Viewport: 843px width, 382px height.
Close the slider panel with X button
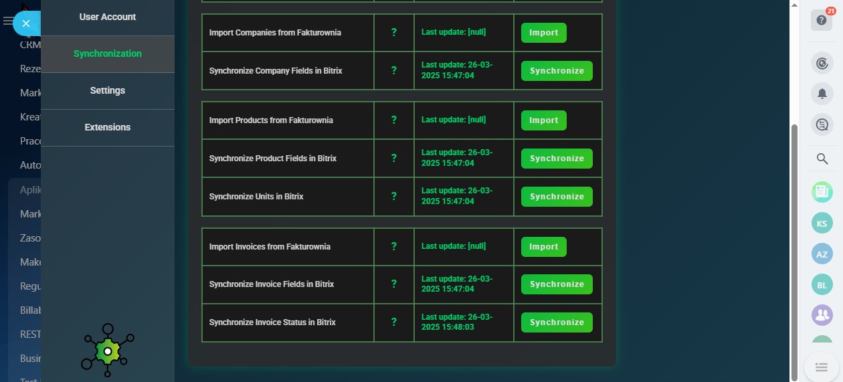[26, 23]
